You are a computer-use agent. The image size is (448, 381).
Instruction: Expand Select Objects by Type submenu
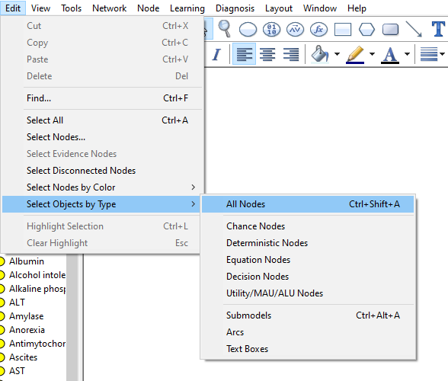coord(102,204)
